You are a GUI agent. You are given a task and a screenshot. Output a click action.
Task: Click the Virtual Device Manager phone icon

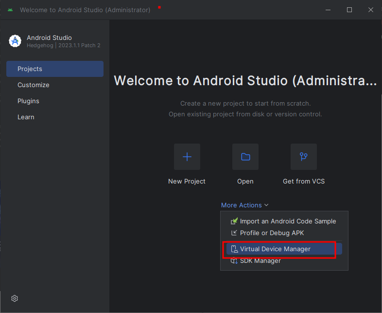click(x=234, y=249)
